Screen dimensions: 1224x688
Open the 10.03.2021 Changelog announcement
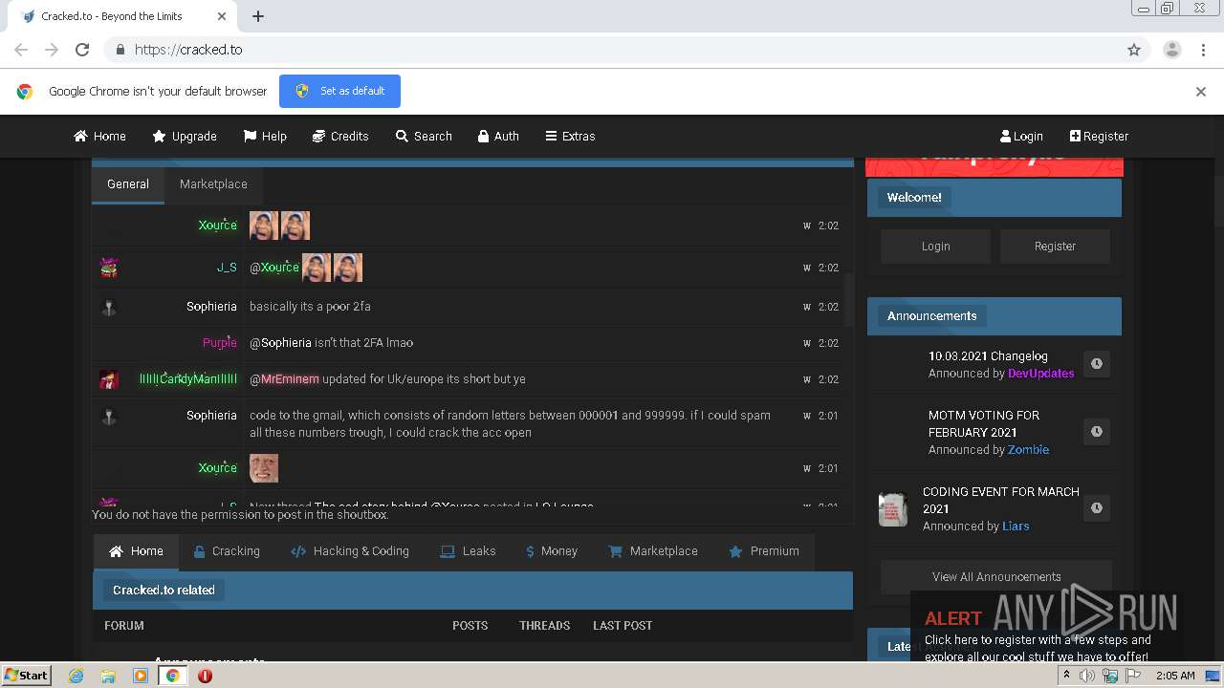pos(988,355)
